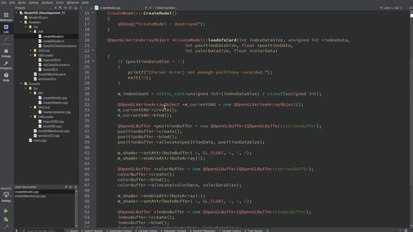The width and height of the screenshot is (413, 232).
Task: Collapse the Sources folder
Action: pos(21,84)
